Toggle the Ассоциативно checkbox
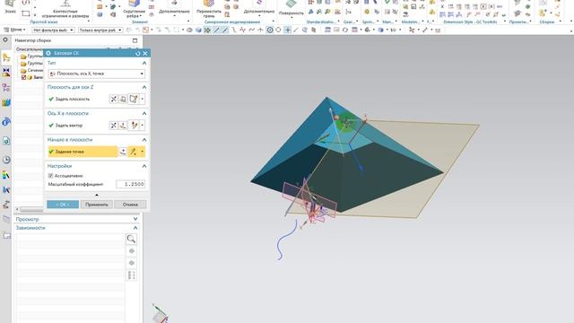This screenshot has width=574, height=323. 51,176
